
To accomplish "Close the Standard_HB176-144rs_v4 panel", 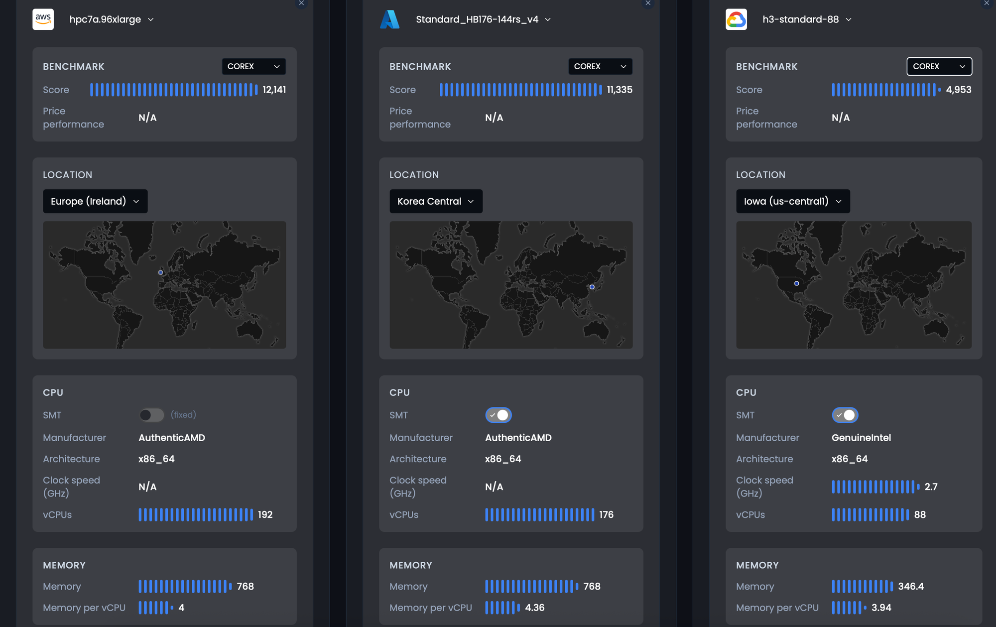I will point(648,3).
